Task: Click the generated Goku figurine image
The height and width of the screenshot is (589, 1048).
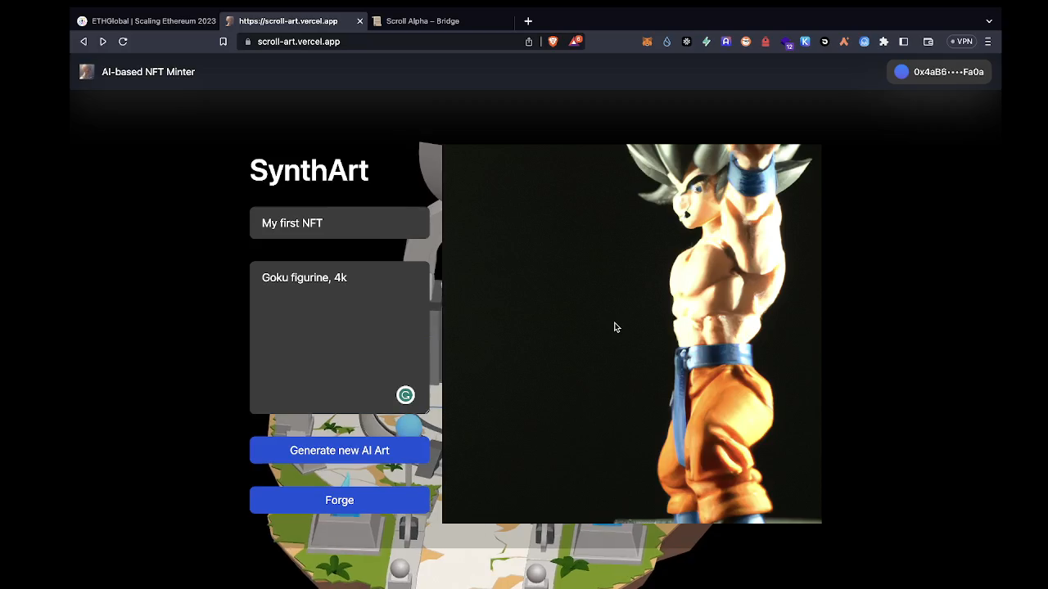Action: click(x=631, y=334)
